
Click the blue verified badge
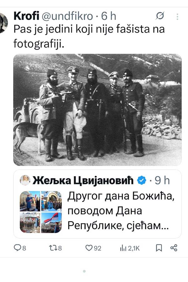click(x=142, y=180)
